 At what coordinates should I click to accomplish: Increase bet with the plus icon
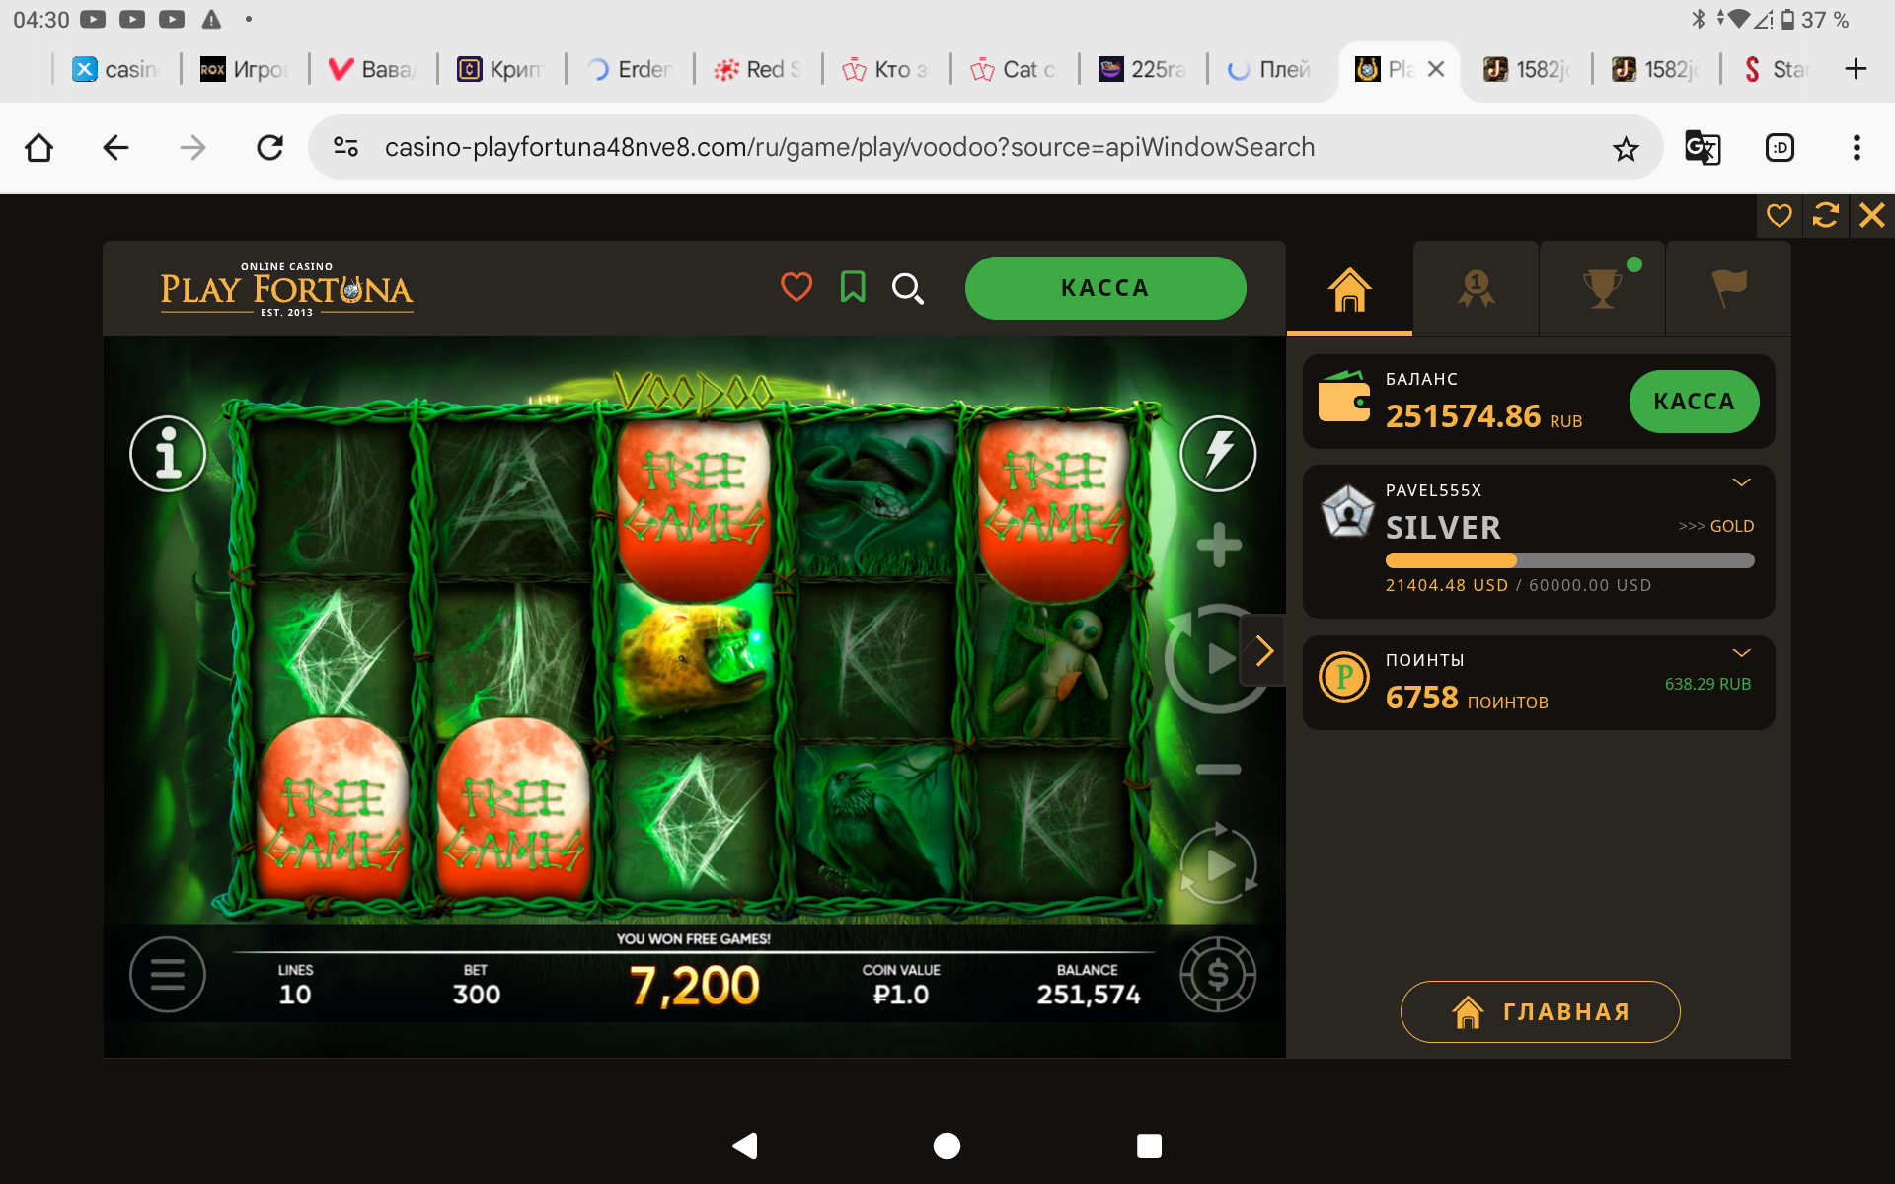1219,545
